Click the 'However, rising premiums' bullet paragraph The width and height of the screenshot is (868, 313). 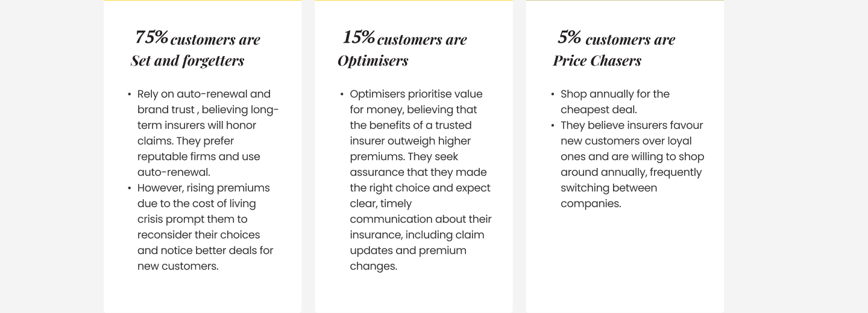(206, 227)
